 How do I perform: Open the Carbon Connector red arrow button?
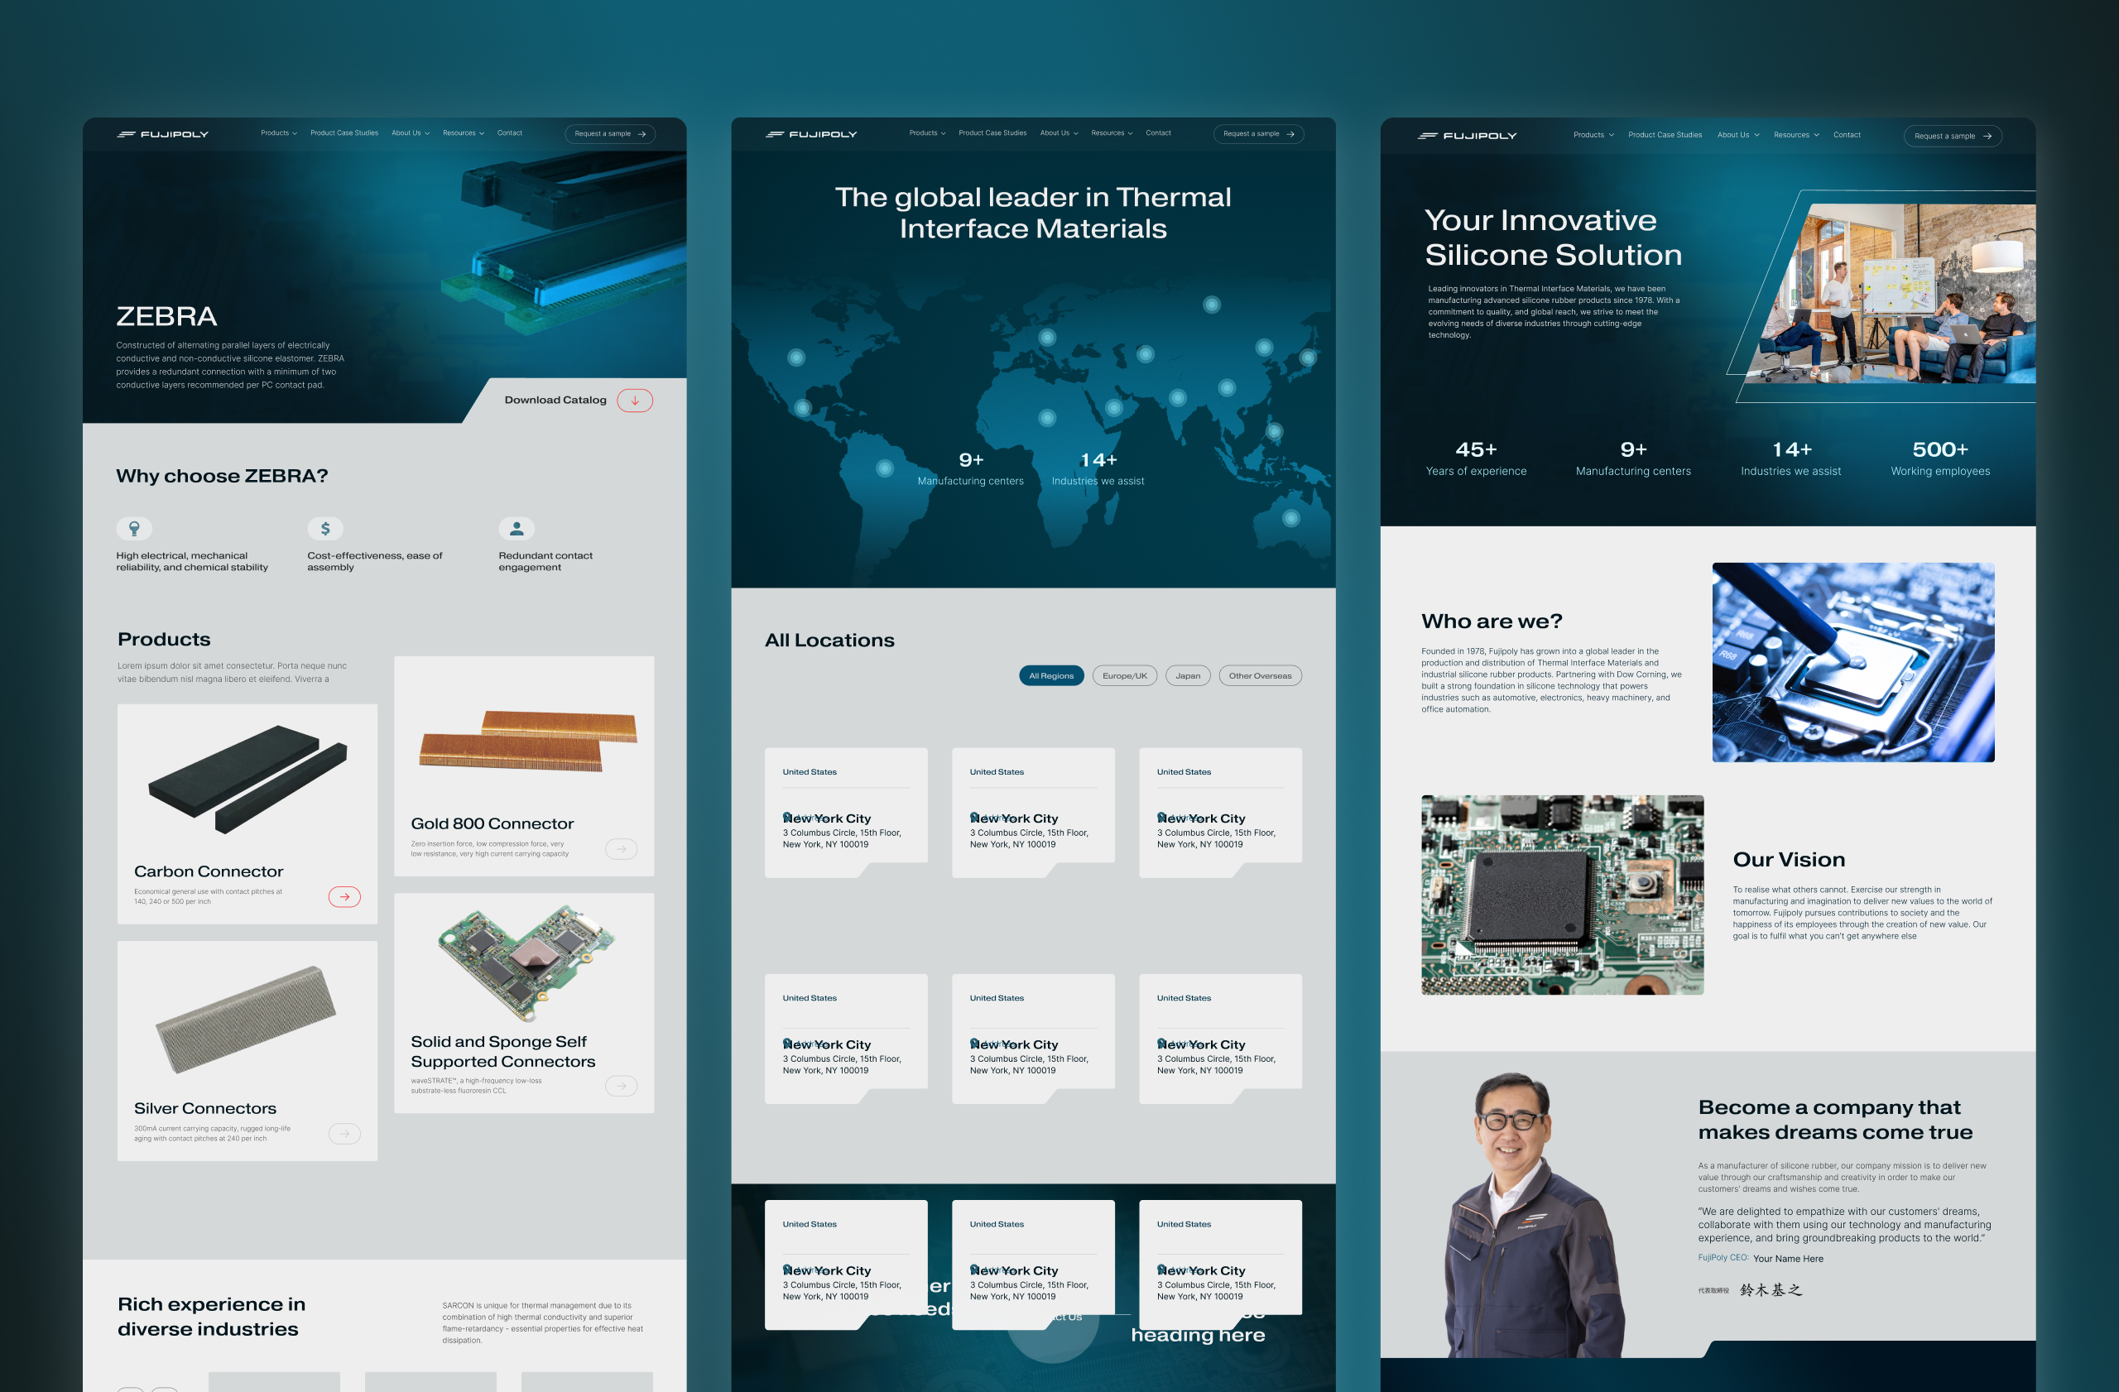pyautogui.click(x=344, y=896)
